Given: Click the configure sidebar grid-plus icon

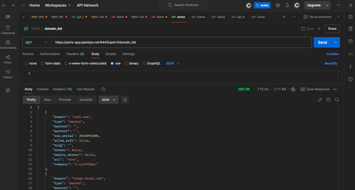Looking at the screenshot, I should (8, 91).
